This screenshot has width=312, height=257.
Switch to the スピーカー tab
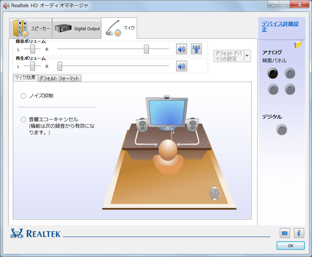[31, 28]
